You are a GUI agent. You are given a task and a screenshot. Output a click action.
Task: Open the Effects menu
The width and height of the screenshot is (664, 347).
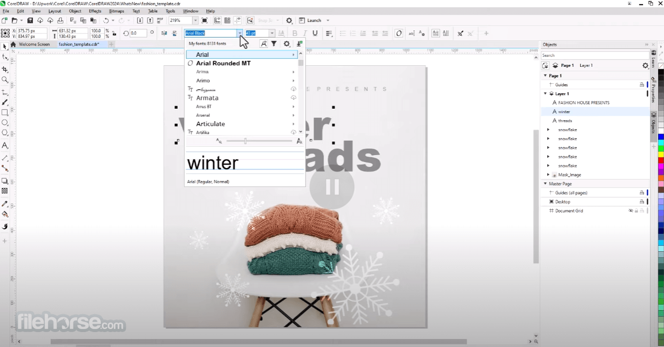[x=95, y=11]
